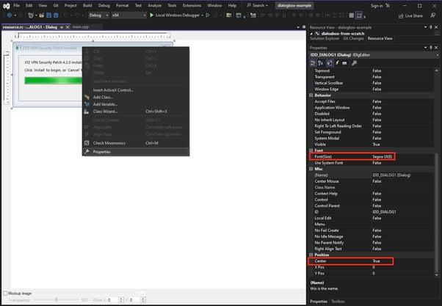This screenshot has height=306, width=442.
Task: Open the Build menu
Action: [88, 5]
